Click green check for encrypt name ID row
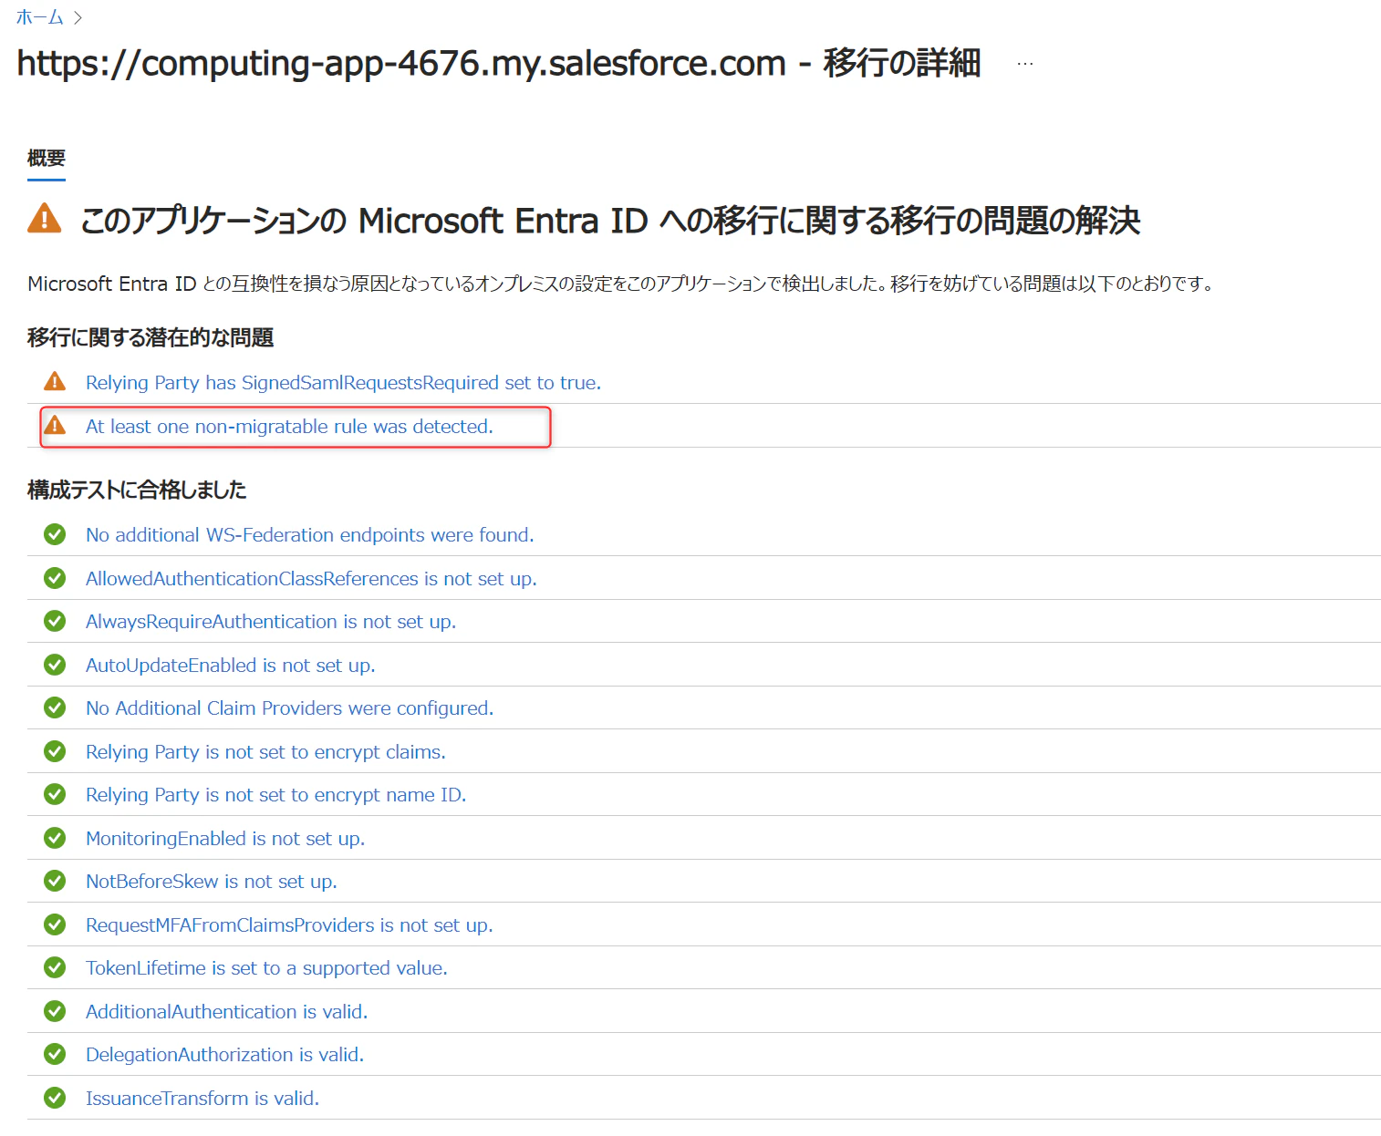 [x=55, y=794]
